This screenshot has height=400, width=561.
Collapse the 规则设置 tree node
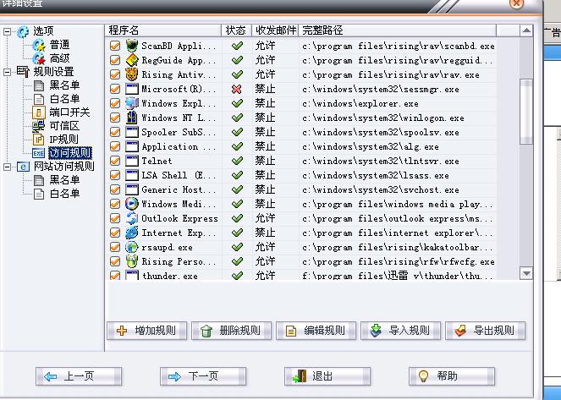(7, 72)
